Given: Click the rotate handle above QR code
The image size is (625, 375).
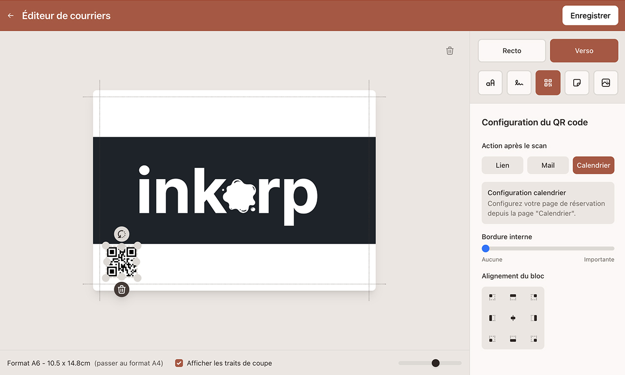Looking at the screenshot, I should pos(122,234).
